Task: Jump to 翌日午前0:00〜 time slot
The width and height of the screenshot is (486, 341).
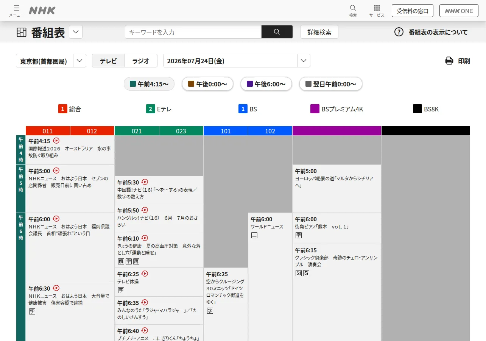Action: coord(331,84)
